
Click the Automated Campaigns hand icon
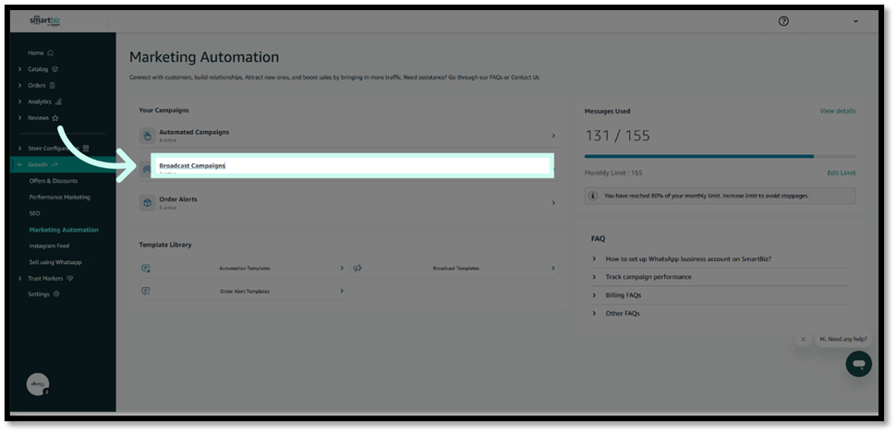146,136
